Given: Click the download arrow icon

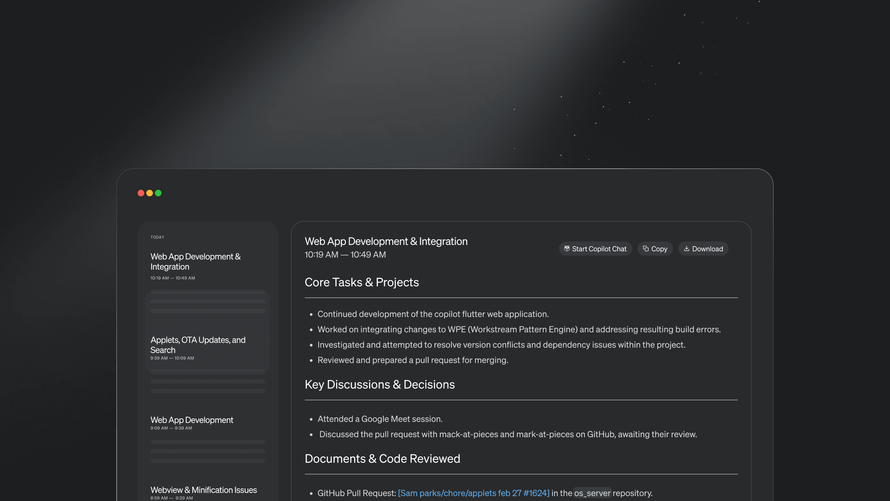Looking at the screenshot, I should (x=686, y=249).
